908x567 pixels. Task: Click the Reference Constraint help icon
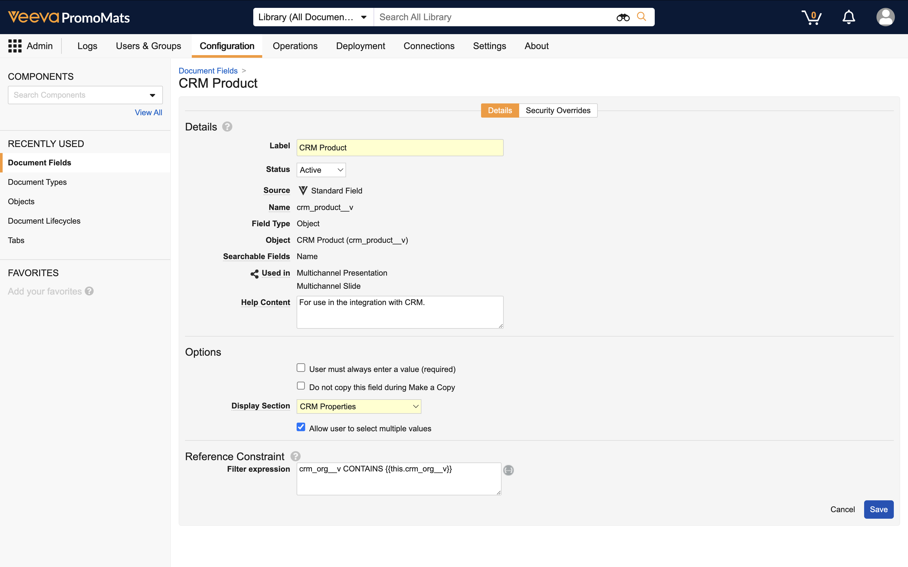(x=295, y=456)
